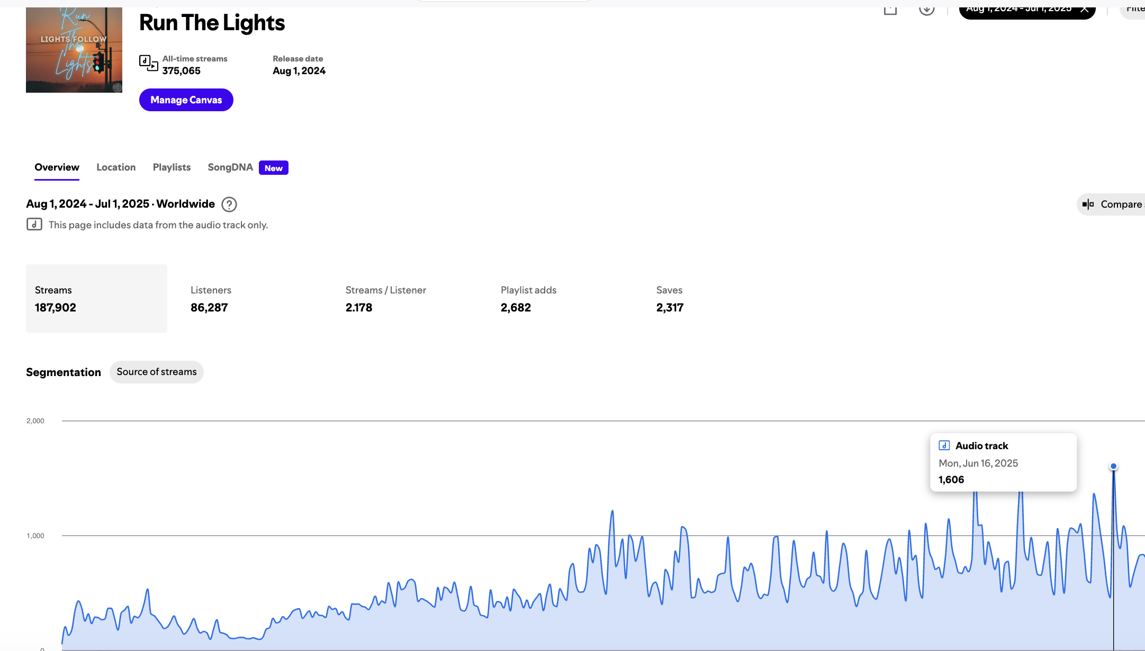This screenshot has width=1145, height=651.
Task: Select the Streams metric card
Action: click(96, 299)
